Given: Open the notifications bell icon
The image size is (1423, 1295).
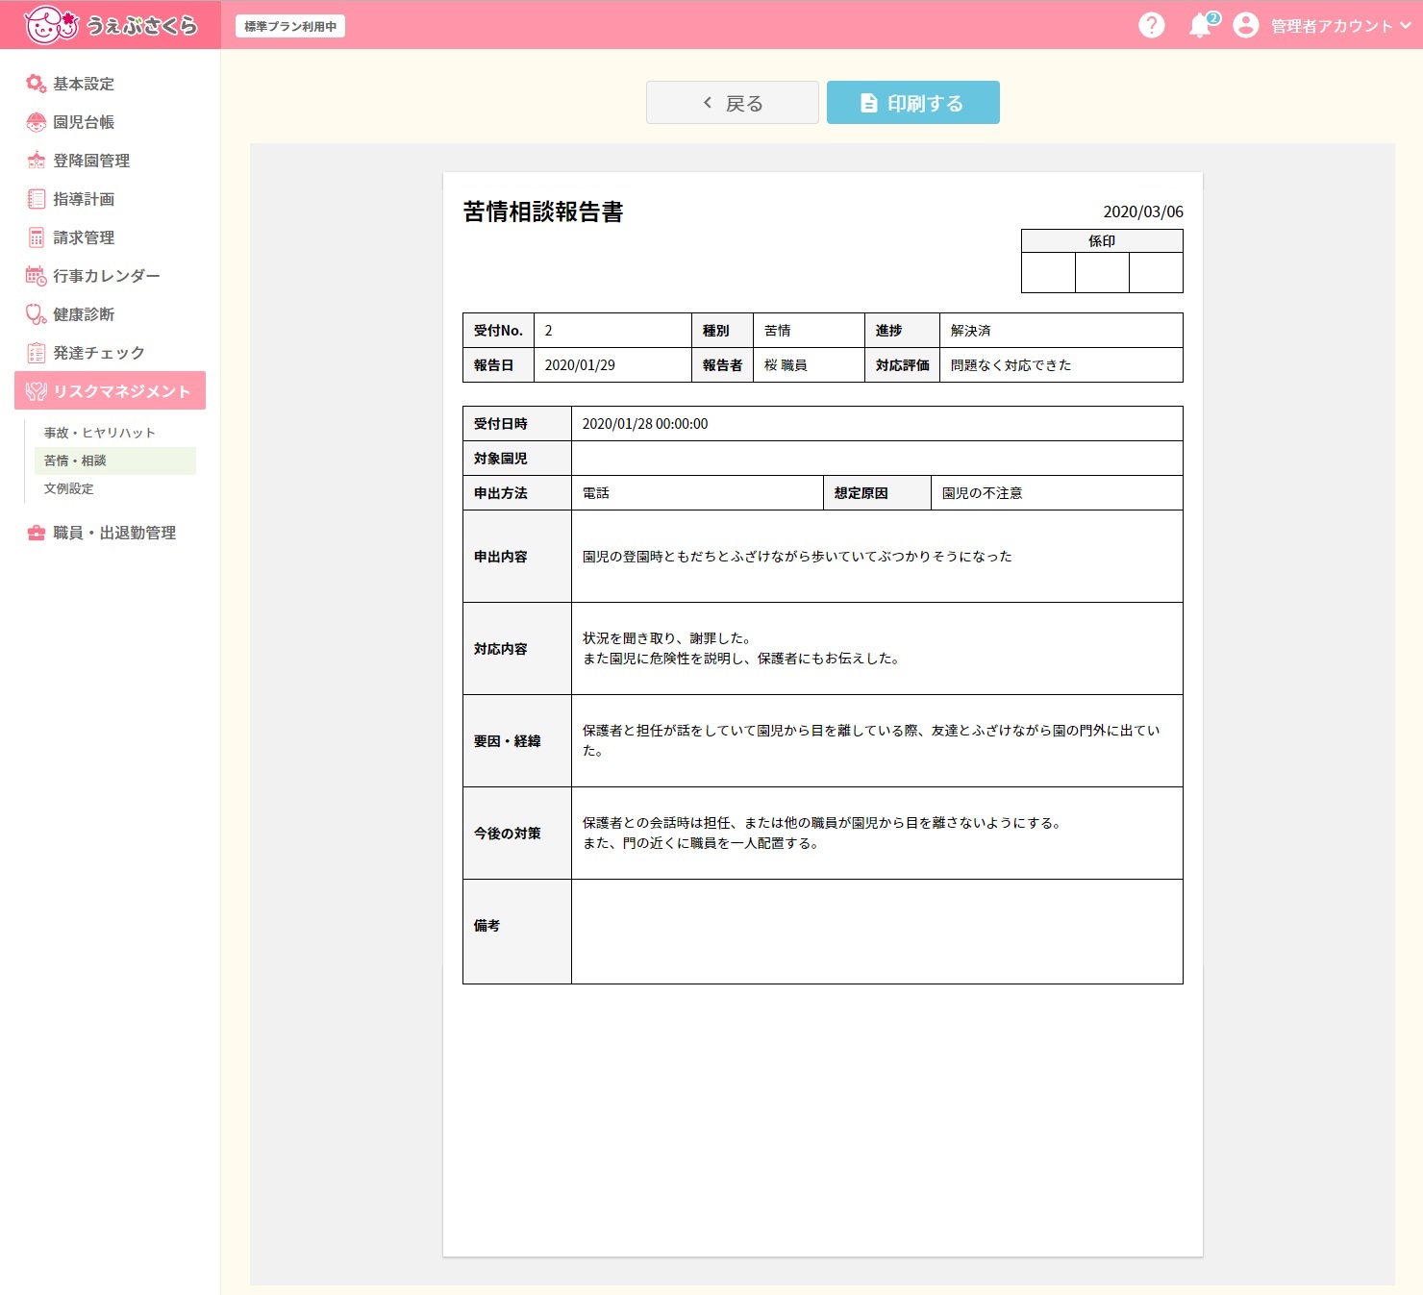Looking at the screenshot, I should (1200, 25).
